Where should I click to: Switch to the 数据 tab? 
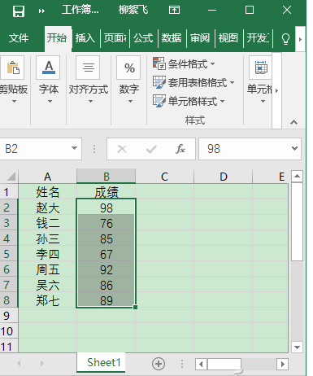tap(172, 38)
